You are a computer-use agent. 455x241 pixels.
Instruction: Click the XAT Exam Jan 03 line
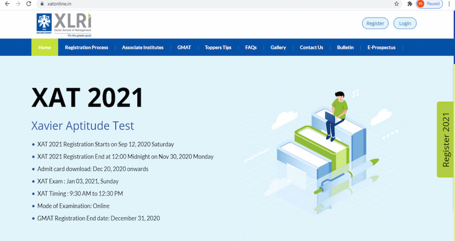(78, 182)
